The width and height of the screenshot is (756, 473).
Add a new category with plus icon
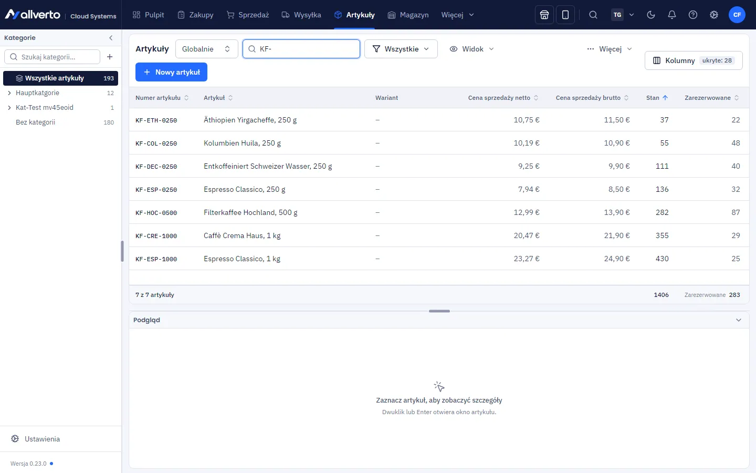tap(110, 57)
